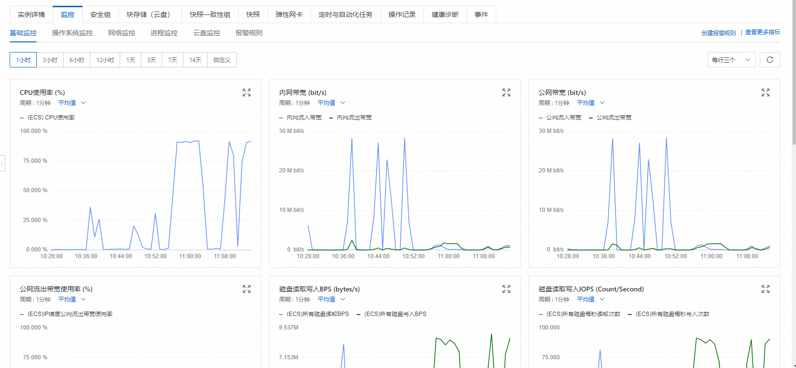
Task: Expand the 磁盘读取写入BPS chart to fullscreen
Action: pos(506,289)
